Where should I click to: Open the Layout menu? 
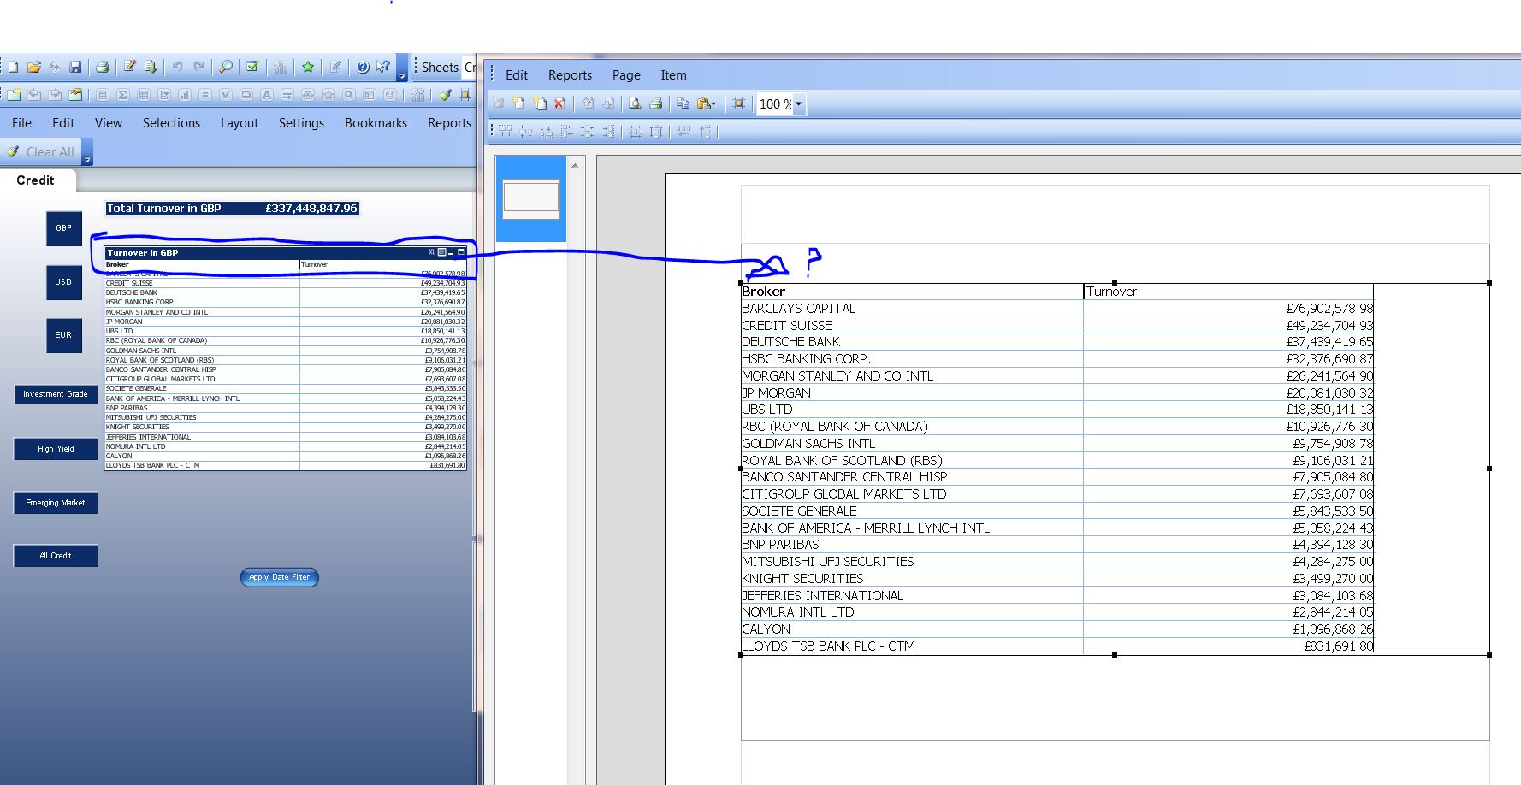240,123
